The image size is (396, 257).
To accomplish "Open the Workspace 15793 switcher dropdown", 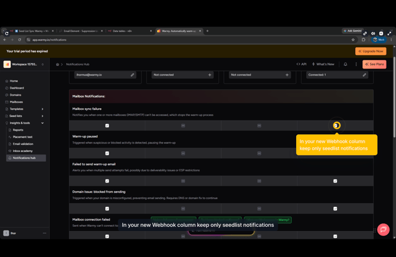I will click(43, 64).
